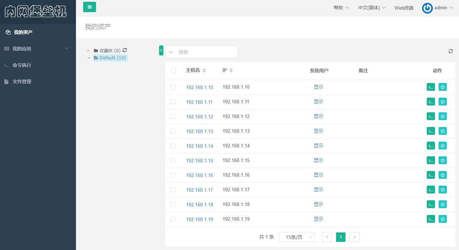Favorite the 192.168.1.12 asset with star
The height and width of the screenshot is (250, 459).
click(x=443, y=116)
